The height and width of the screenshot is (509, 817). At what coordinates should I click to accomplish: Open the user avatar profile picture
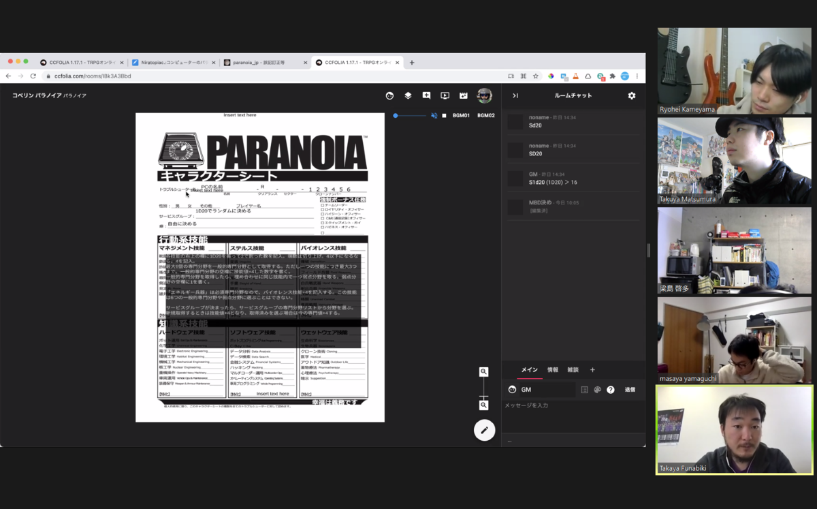484,95
